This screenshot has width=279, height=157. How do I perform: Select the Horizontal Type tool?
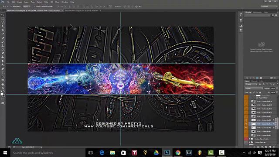click(x=3, y=73)
